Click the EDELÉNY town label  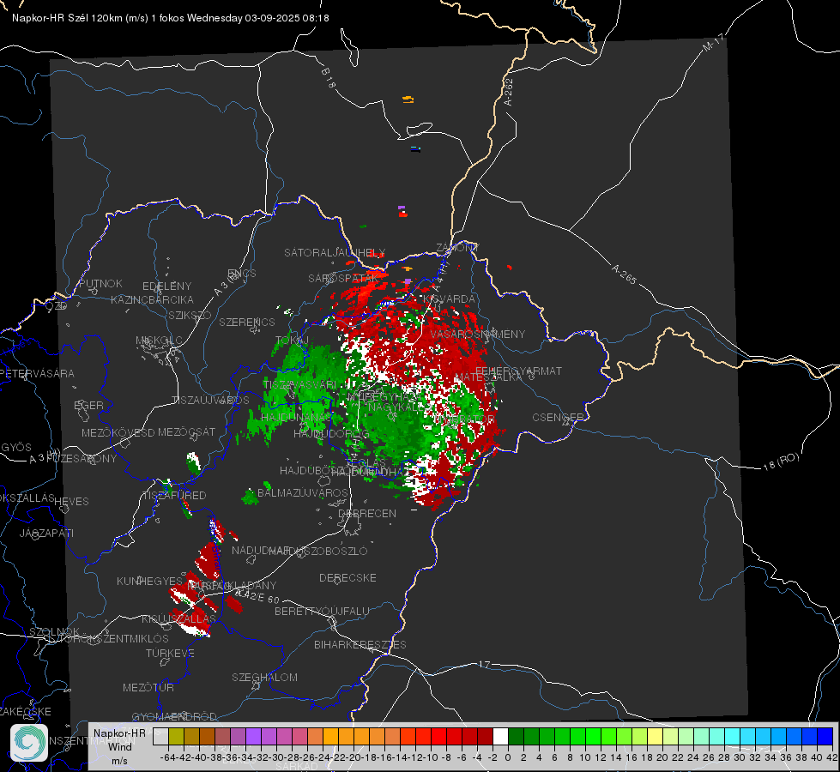click(166, 286)
